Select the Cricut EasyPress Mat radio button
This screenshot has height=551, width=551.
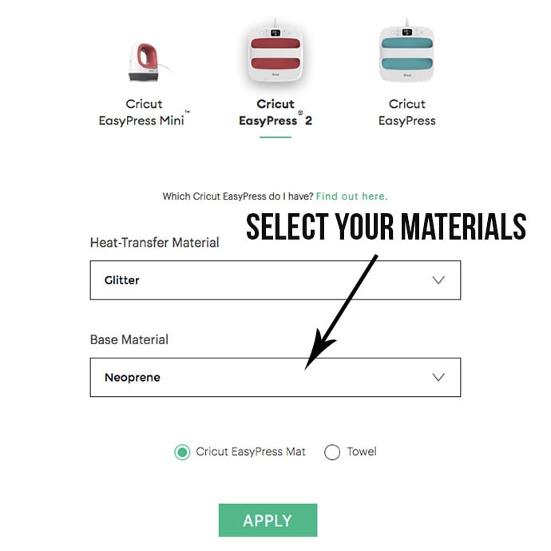[182, 452]
